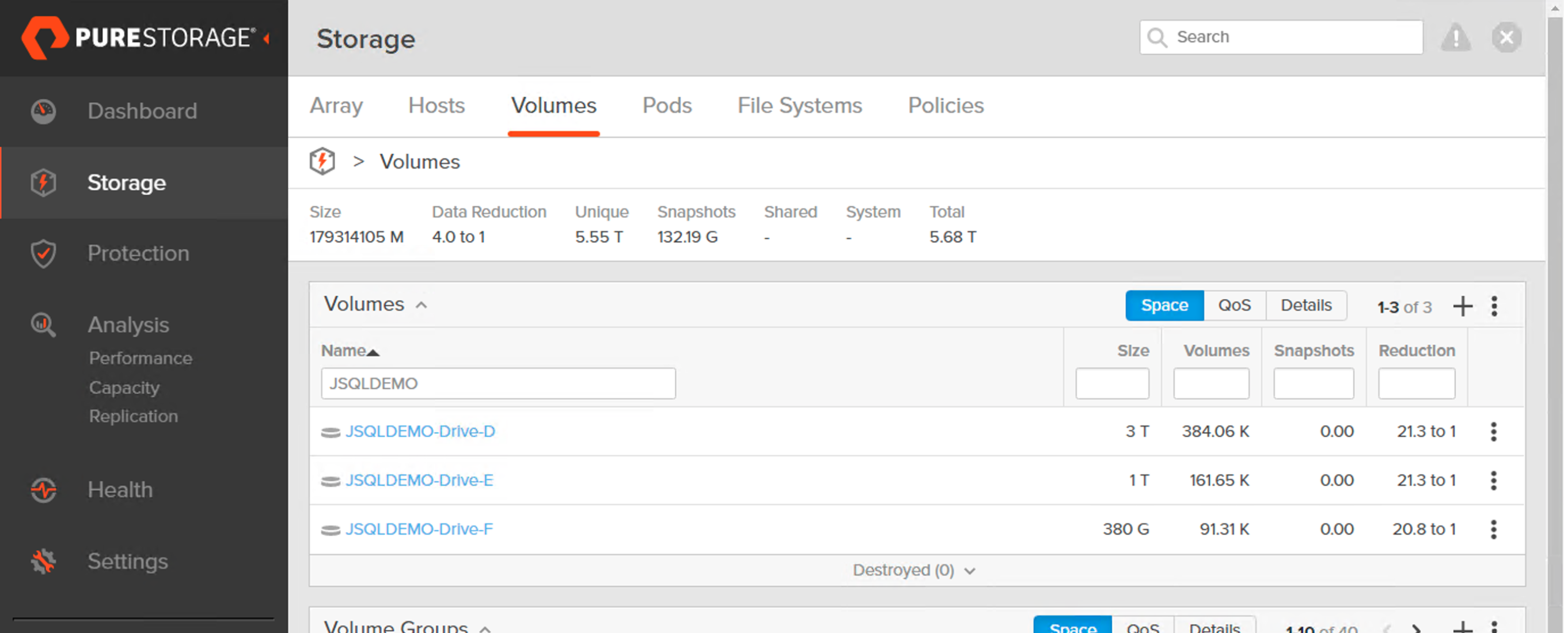Click the array breadcrumb shield icon
The image size is (1564, 633).
coord(322,162)
